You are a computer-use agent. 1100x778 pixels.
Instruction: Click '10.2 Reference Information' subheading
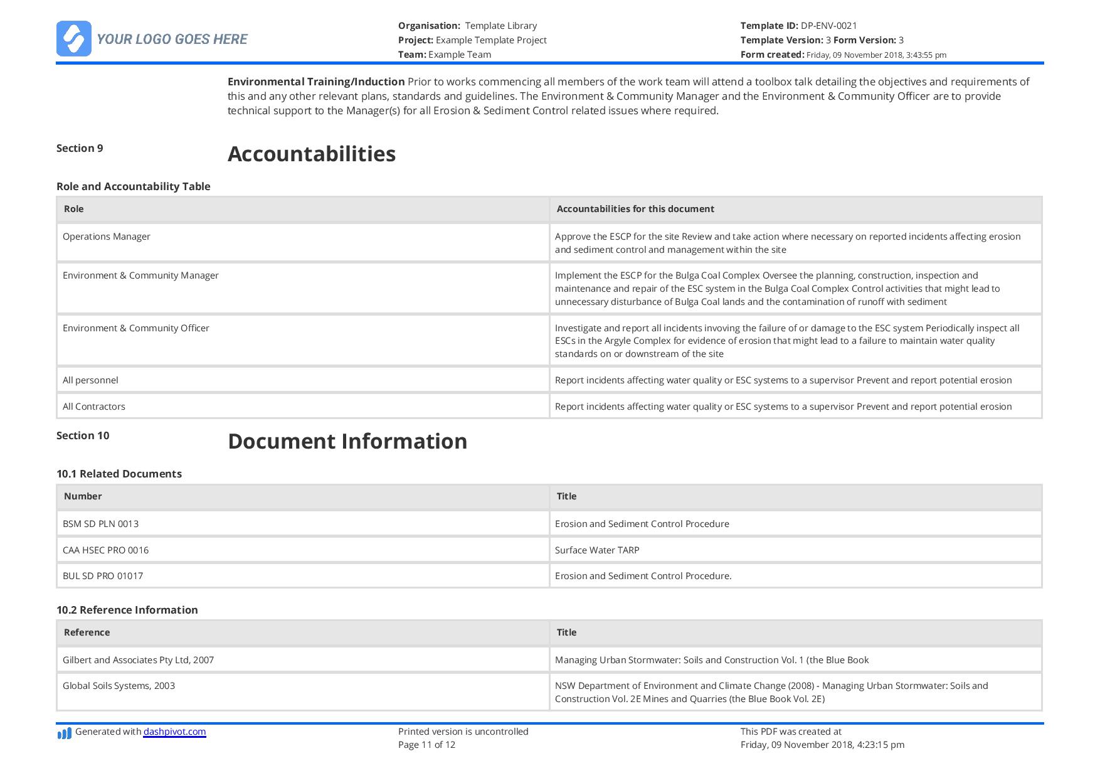pyautogui.click(x=127, y=610)
